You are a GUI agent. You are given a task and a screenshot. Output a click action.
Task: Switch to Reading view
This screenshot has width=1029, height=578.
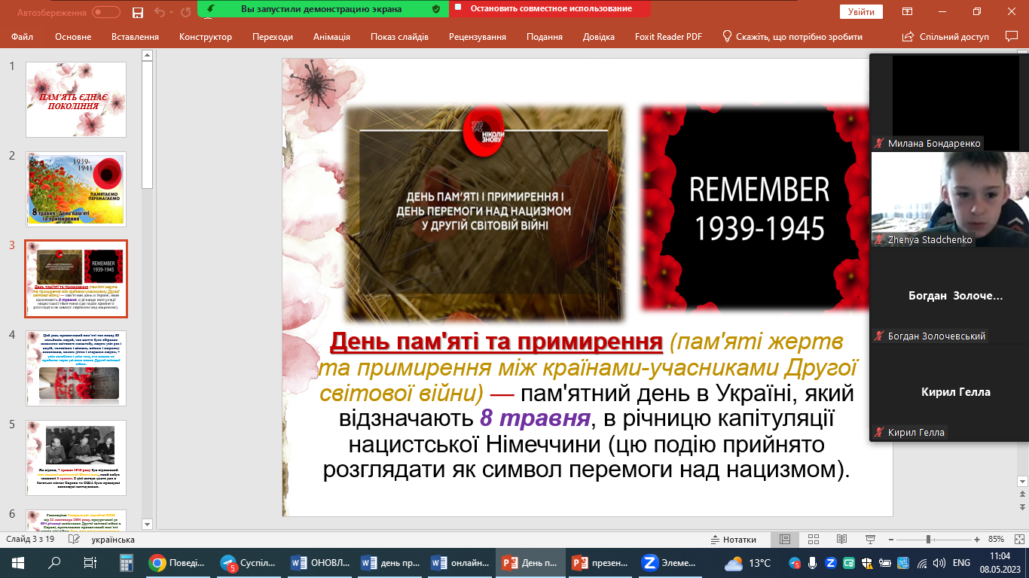coord(841,540)
